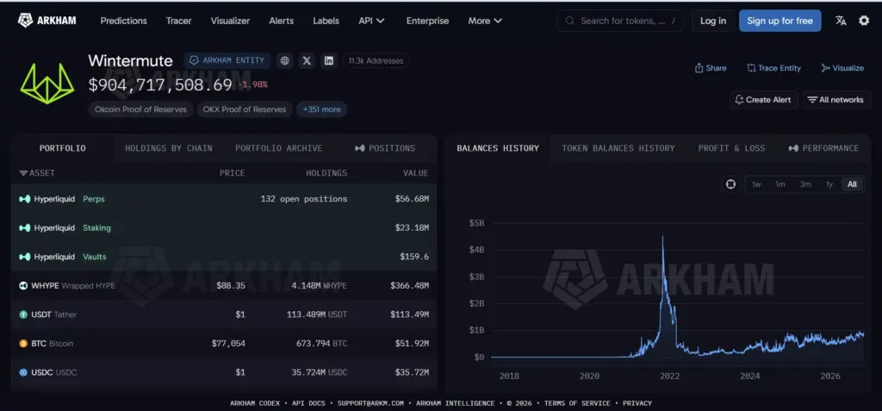
Task: Switch to Profit & Loss tab
Action: coord(731,148)
